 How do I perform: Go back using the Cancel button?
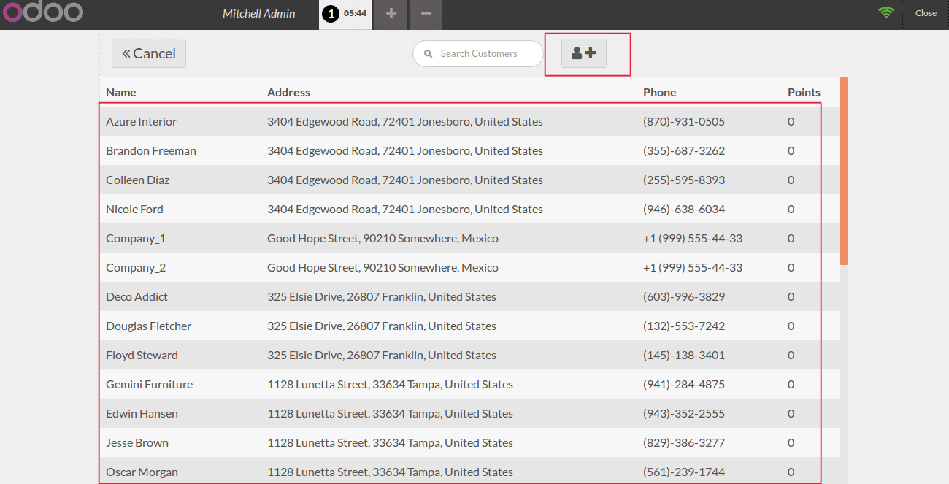(x=149, y=53)
